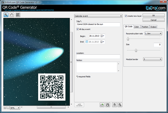The width and height of the screenshot is (168, 113).
Task: Click the save floppy disk icon
Action: point(108,105)
